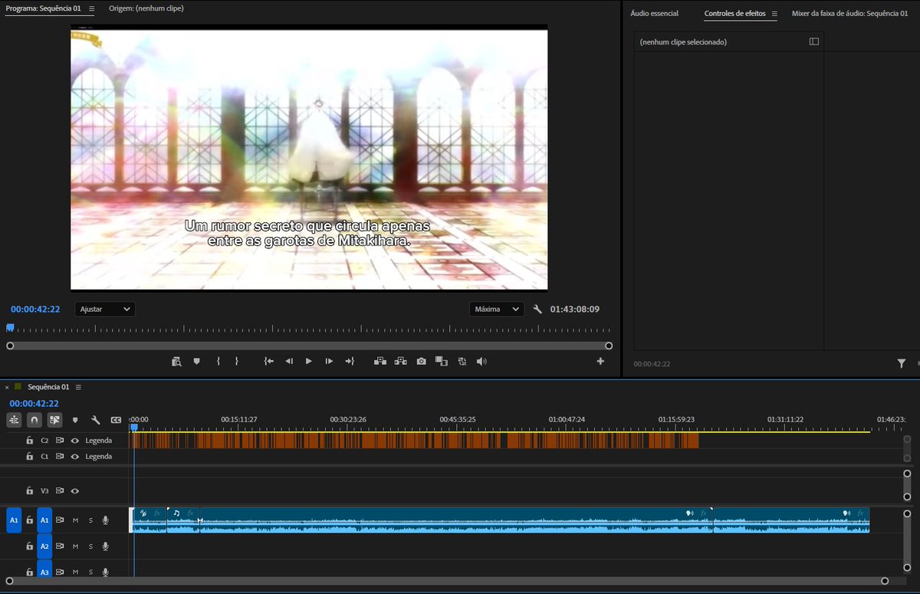Click the filter icon in Effect Controls
The height and width of the screenshot is (594, 920).
[x=902, y=364]
